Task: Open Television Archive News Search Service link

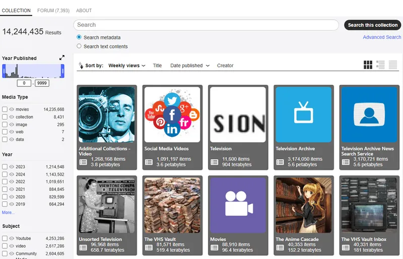Action: [368, 151]
